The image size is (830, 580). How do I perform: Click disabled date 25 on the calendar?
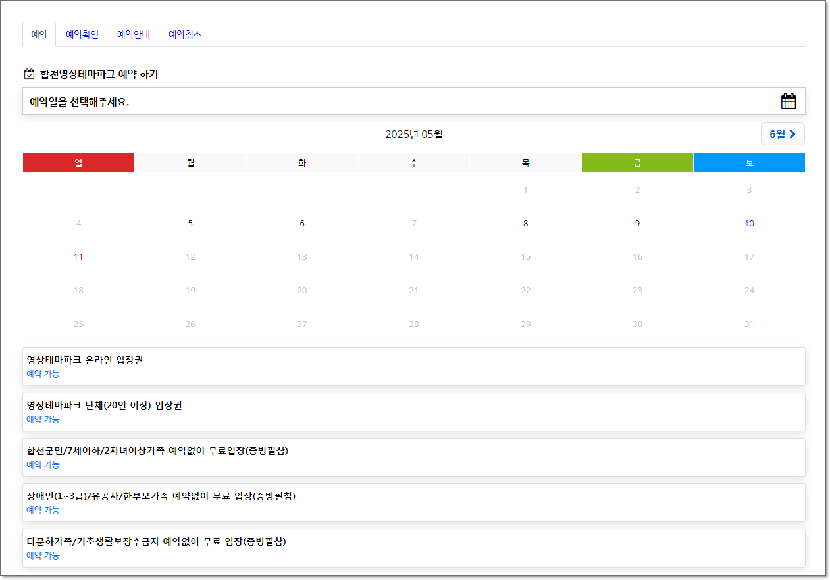78,324
